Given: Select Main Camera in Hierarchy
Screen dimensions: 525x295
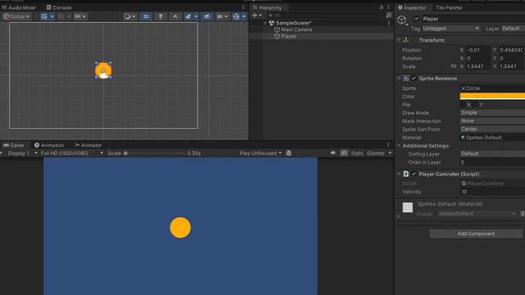Looking at the screenshot, I should 296,29.
